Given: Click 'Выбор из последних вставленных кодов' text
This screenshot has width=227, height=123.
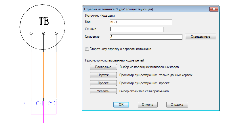Looking at the screenshot, I should point(149,67).
